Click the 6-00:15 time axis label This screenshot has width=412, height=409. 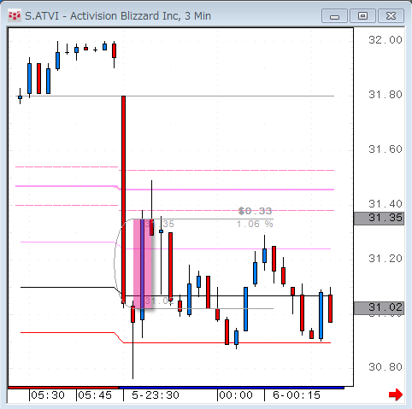(x=297, y=395)
